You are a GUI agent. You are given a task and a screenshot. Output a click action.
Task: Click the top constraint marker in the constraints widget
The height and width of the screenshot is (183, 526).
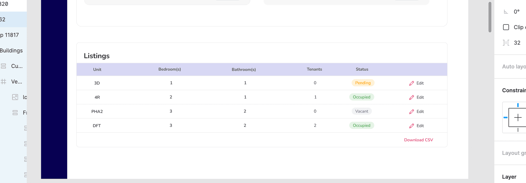click(x=518, y=105)
